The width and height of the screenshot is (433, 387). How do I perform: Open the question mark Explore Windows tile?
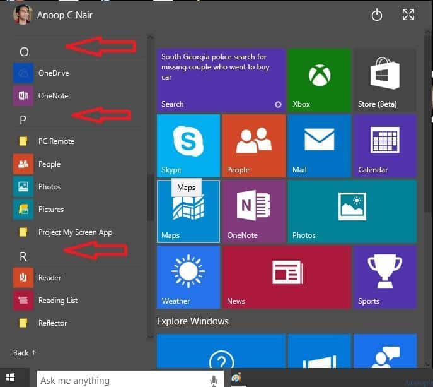pyautogui.click(x=221, y=351)
